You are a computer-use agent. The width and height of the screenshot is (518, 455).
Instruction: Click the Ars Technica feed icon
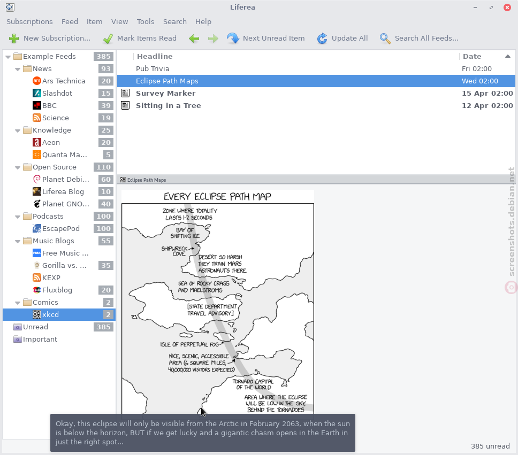pos(37,81)
